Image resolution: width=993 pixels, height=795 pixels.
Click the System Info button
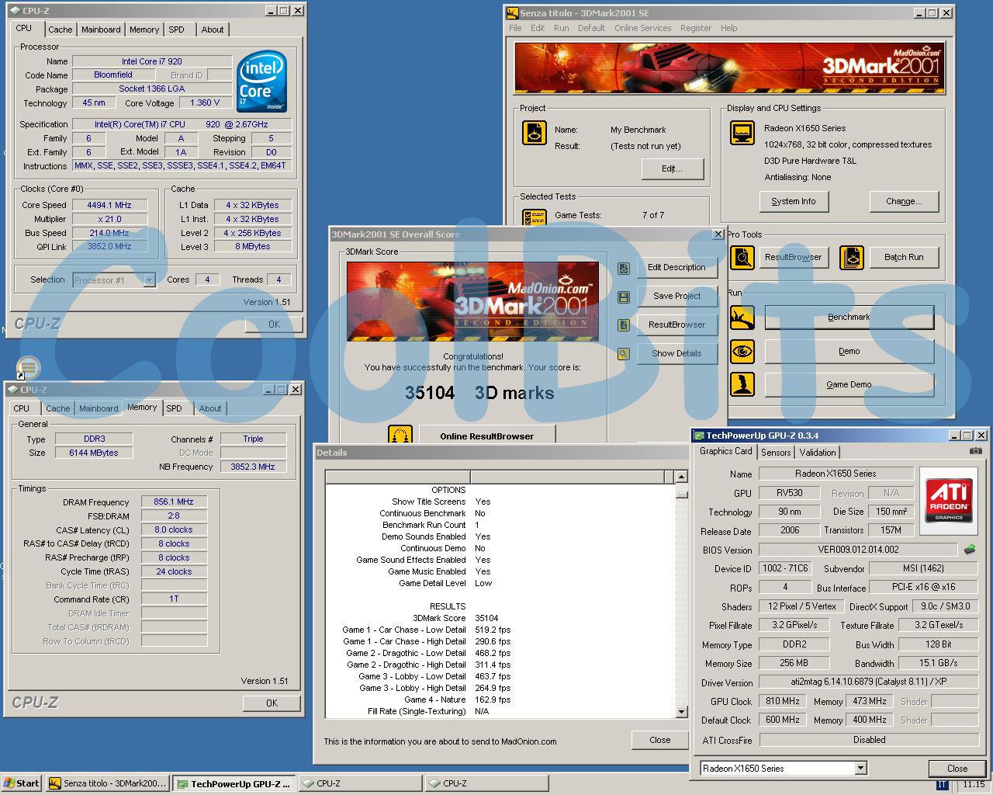(x=794, y=201)
